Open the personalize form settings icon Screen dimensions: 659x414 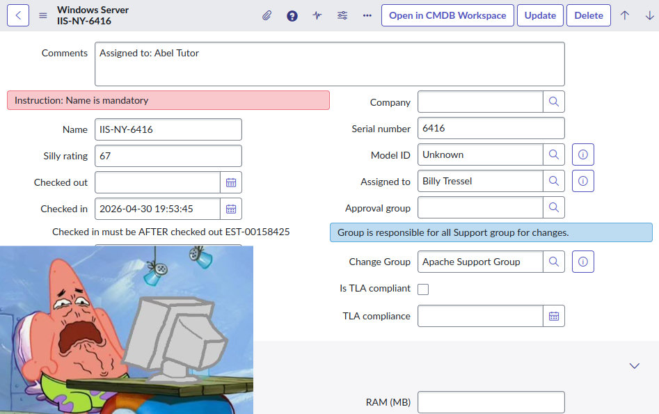tap(342, 15)
